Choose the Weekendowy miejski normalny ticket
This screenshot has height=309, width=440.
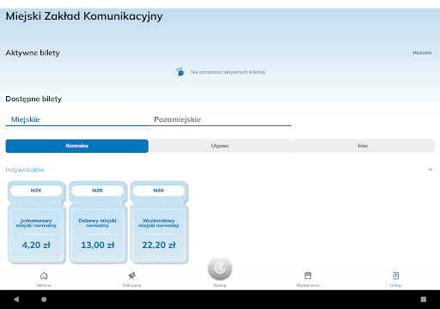tap(159, 222)
